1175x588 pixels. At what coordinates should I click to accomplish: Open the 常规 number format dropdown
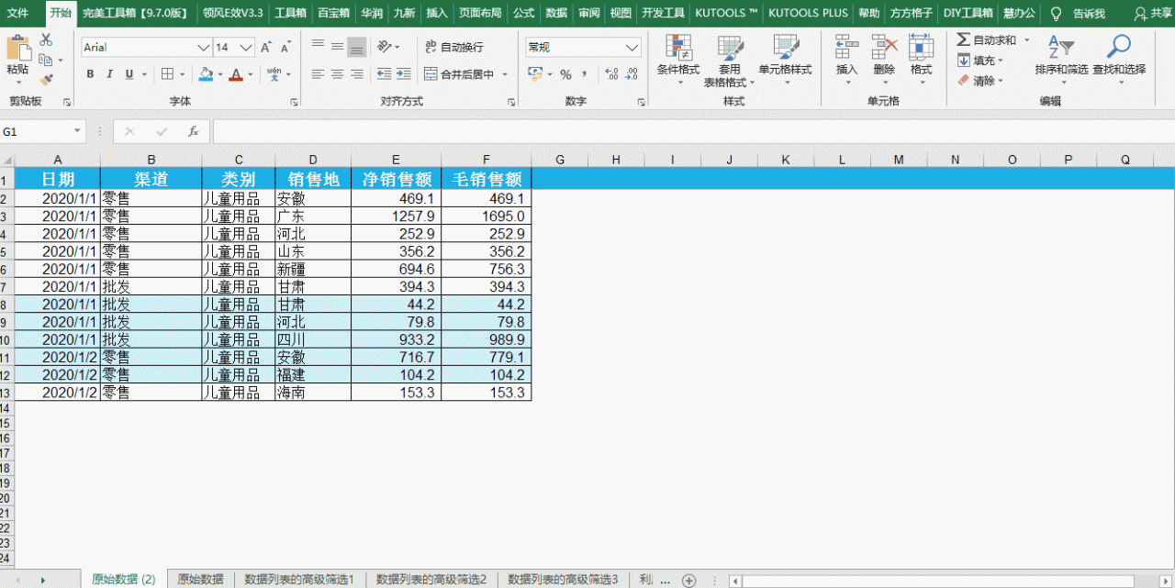coord(632,48)
